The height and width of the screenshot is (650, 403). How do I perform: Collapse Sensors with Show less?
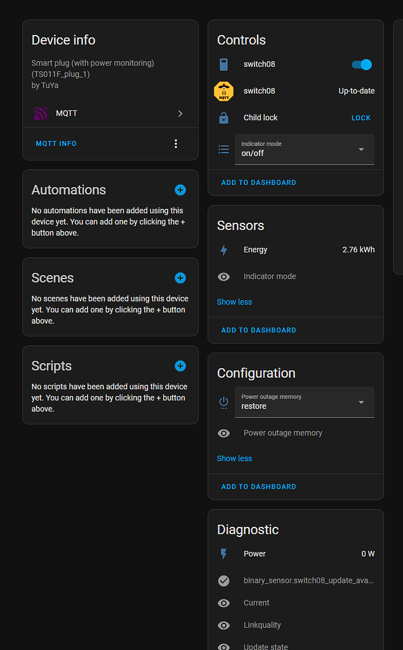[234, 302]
